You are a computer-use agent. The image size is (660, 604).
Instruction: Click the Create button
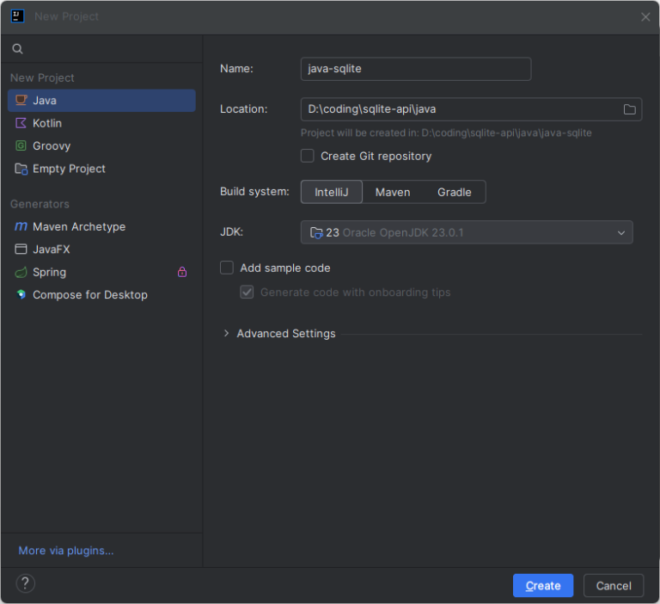click(x=543, y=585)
